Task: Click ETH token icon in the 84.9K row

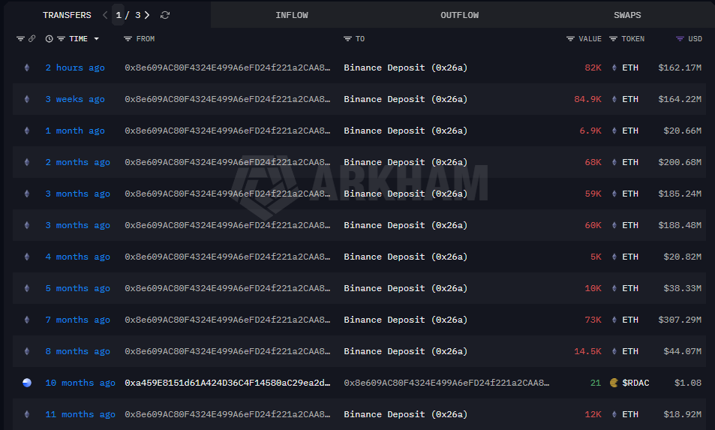Action: click(614, 99)
